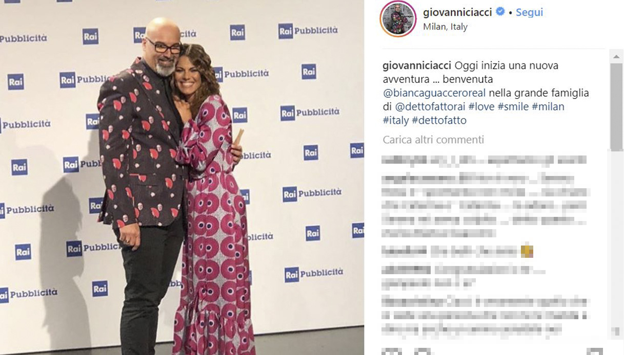624x355 pixels.
Task: Open the Milan, Italy location link
Action: 445,27
